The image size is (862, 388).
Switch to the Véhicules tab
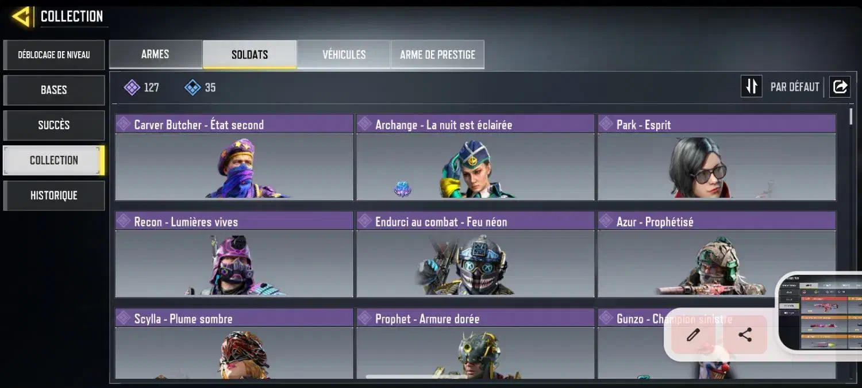[x=344, y=55]
